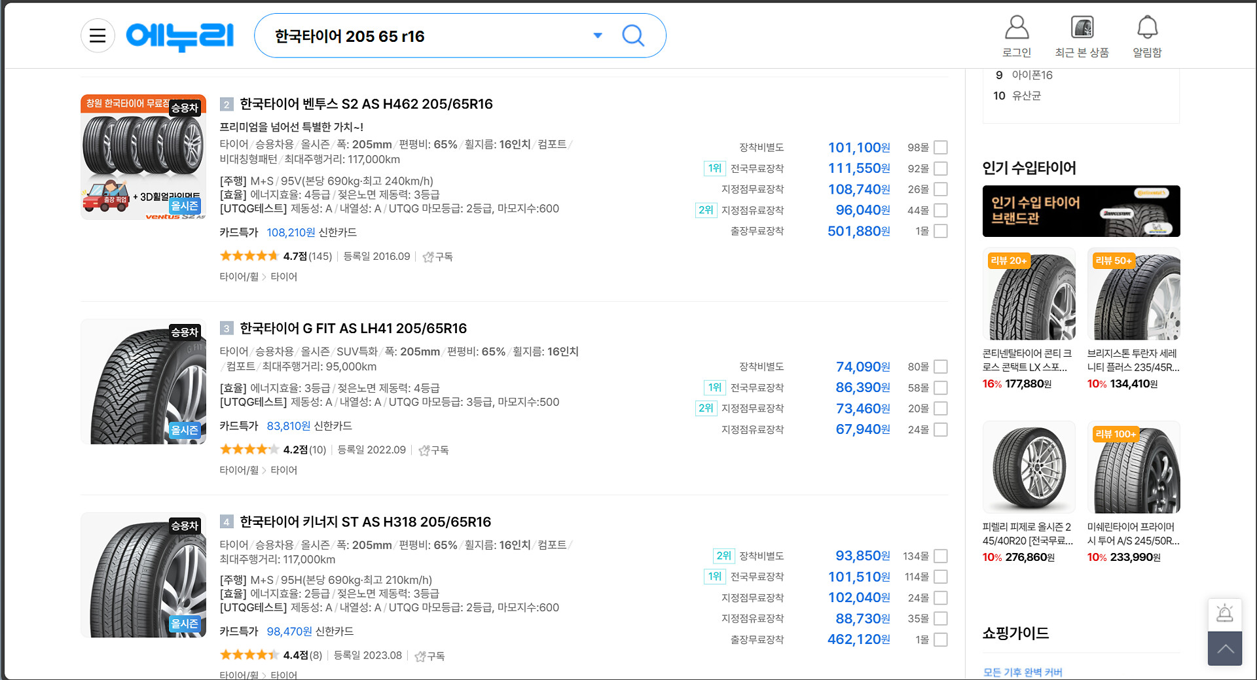Open the 인기 수입 타이어 브랜드관 banner

coord(1081,211)
